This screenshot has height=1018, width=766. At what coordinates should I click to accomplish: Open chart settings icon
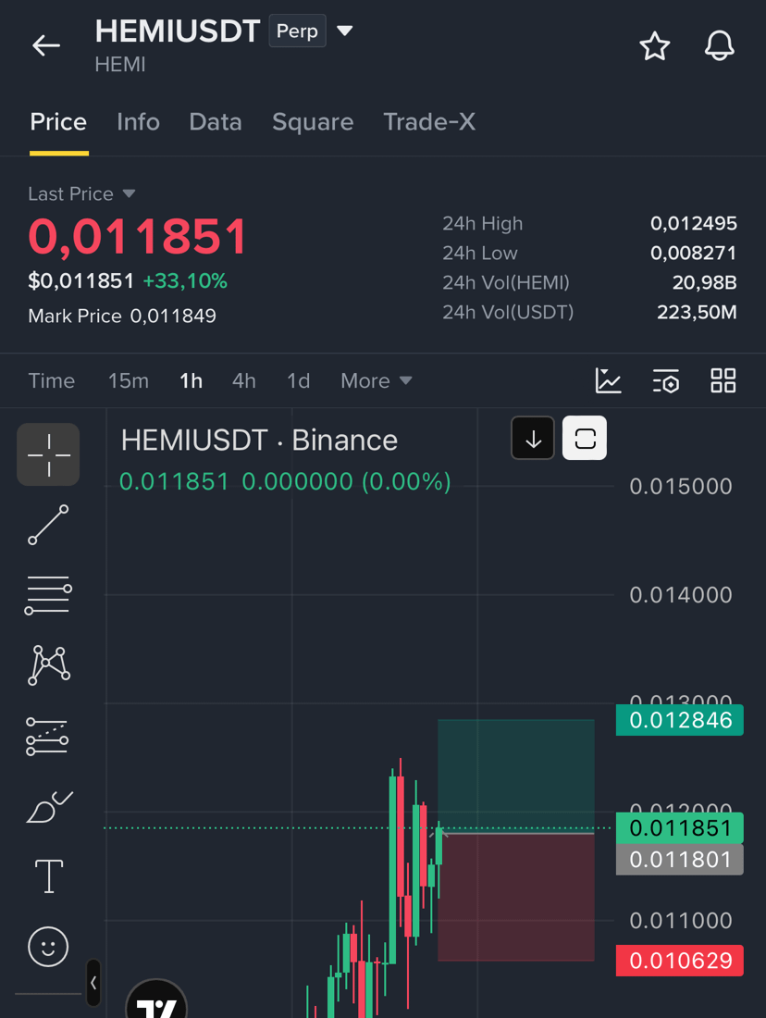(666, 381)
